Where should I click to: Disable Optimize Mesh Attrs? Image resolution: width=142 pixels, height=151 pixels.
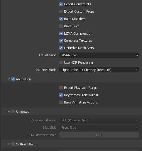(x=61, y=48)
